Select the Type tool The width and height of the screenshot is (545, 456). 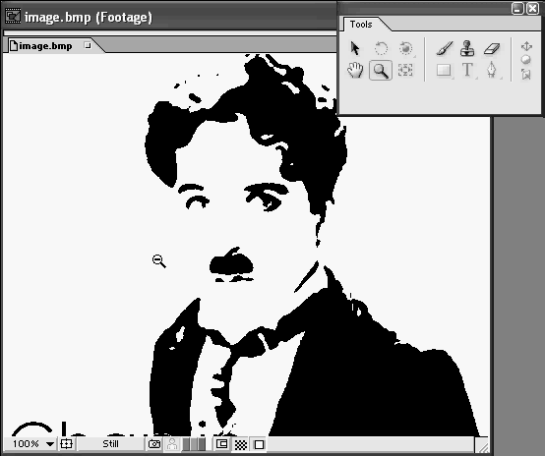coord(467,70)
